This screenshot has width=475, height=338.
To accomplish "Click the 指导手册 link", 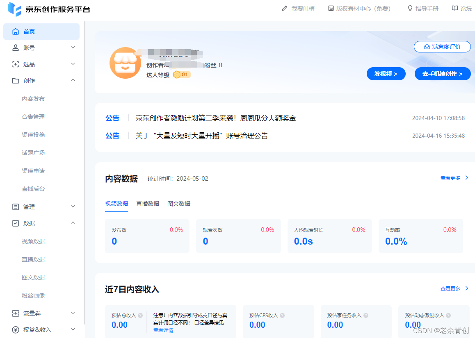I will tap(427, 9).
